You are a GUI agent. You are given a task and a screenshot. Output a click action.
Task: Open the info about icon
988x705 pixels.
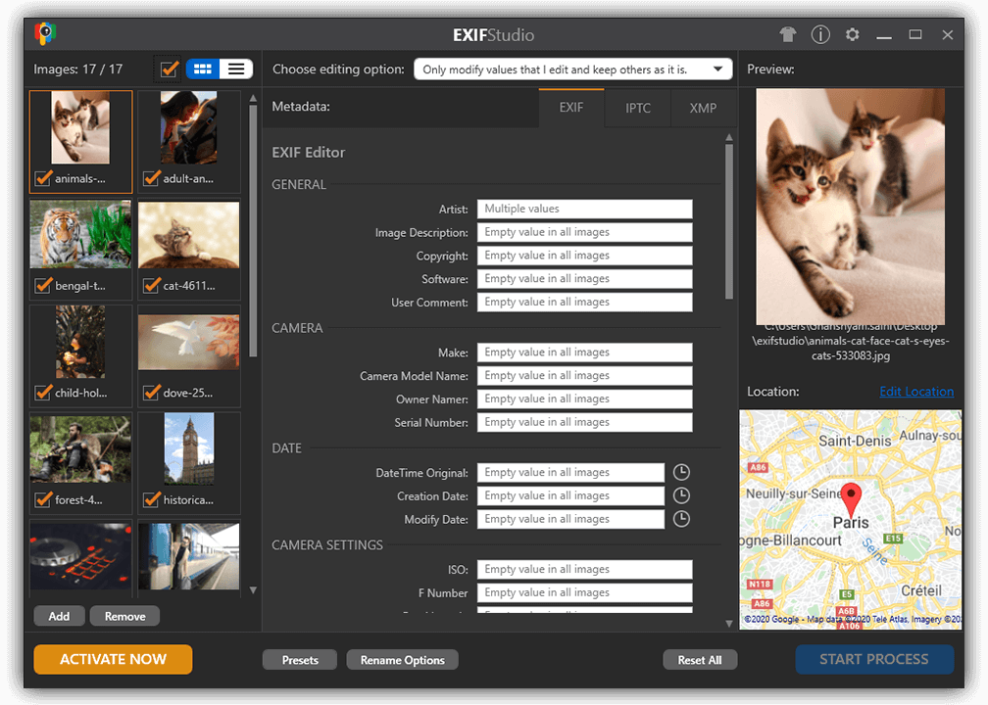[x=820, y=34]
